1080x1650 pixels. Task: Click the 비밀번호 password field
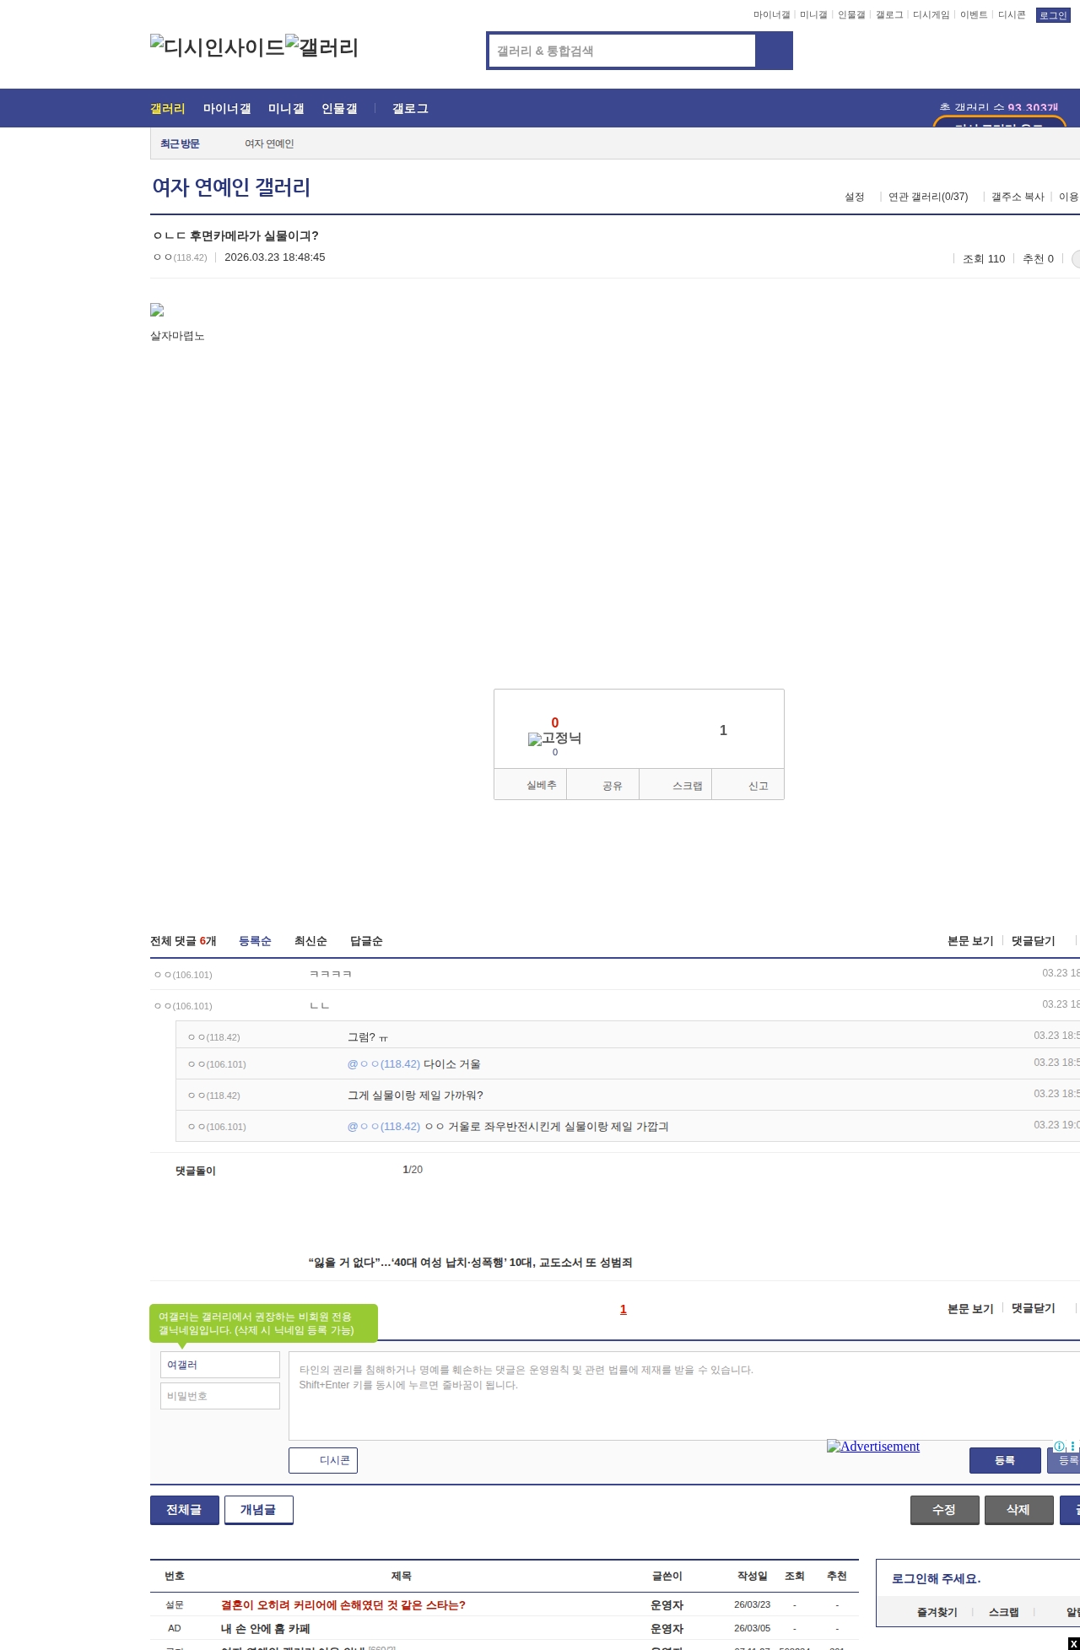pos(220,1396)
